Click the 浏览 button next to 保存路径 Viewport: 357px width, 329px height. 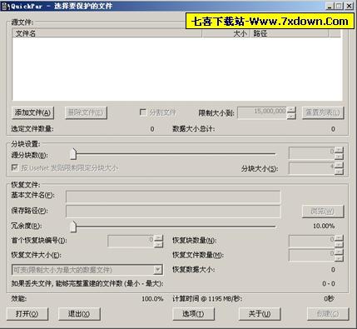[x=323, y=212]
